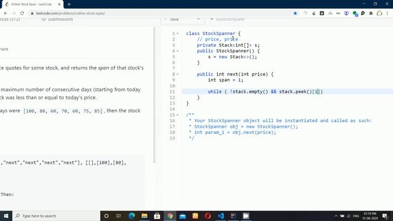Open the taskbar clock showing 15-08-2020
The image size is (393, 221).
pos(370,216)
